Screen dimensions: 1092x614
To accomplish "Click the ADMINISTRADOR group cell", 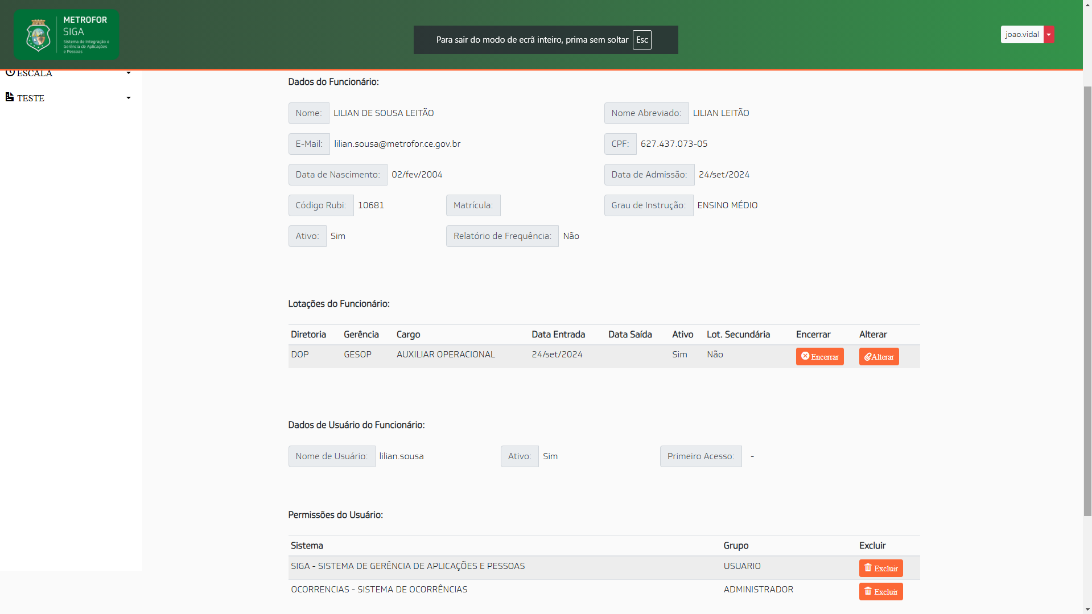I will [758, 590].
